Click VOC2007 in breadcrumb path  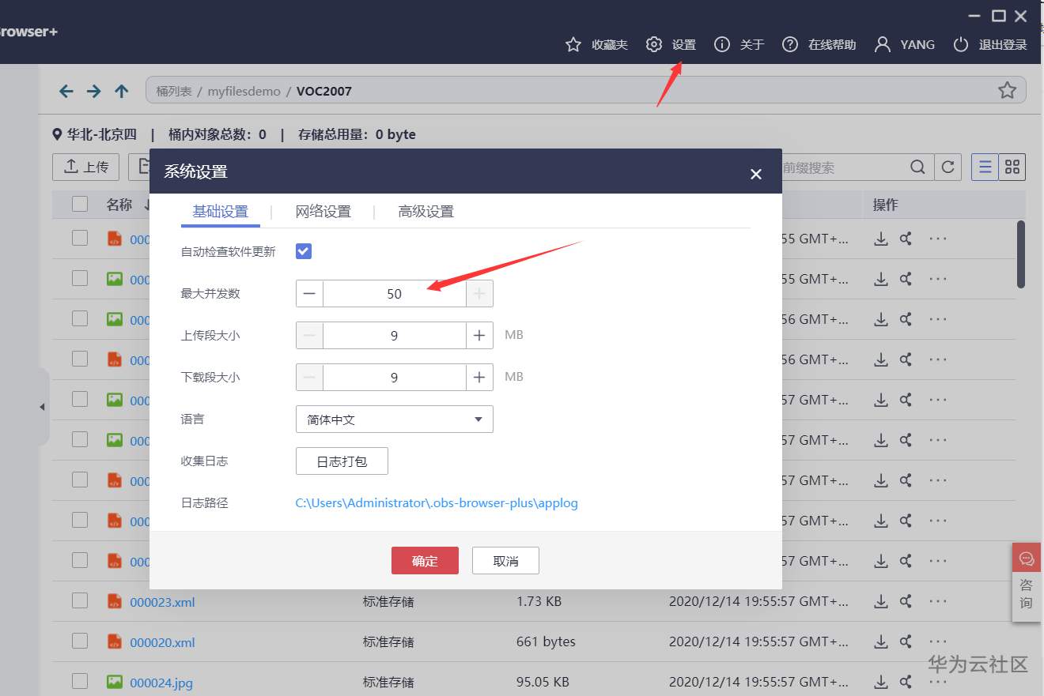coord(324,91)
